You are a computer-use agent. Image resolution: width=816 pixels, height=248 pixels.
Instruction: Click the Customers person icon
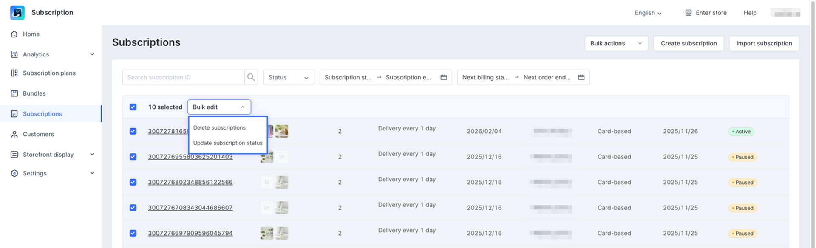(x=14, y=134)
